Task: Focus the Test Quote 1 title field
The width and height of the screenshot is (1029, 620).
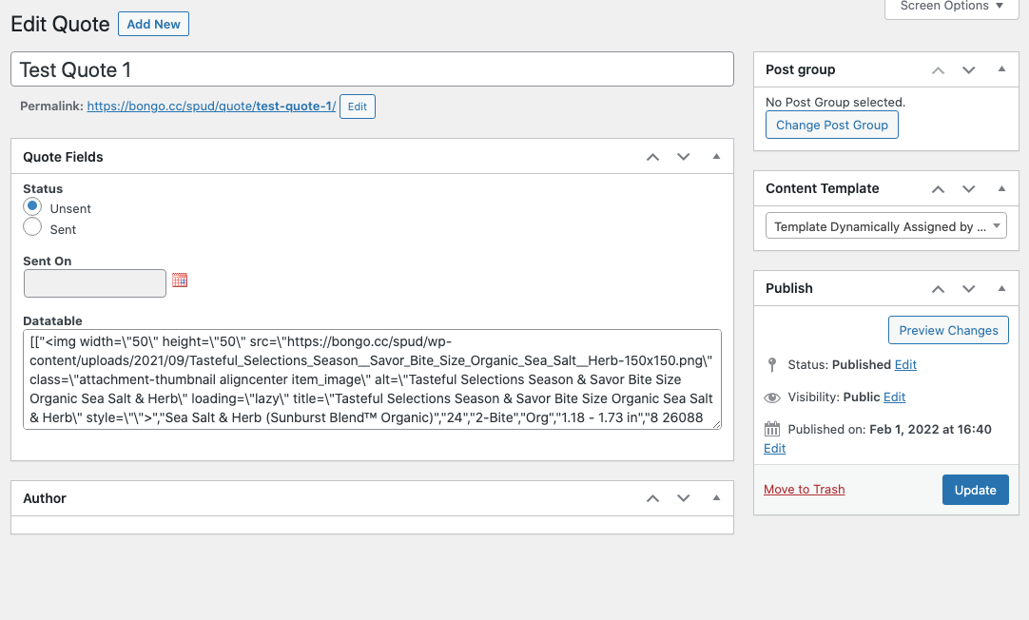Action: [x=372, y=69]
